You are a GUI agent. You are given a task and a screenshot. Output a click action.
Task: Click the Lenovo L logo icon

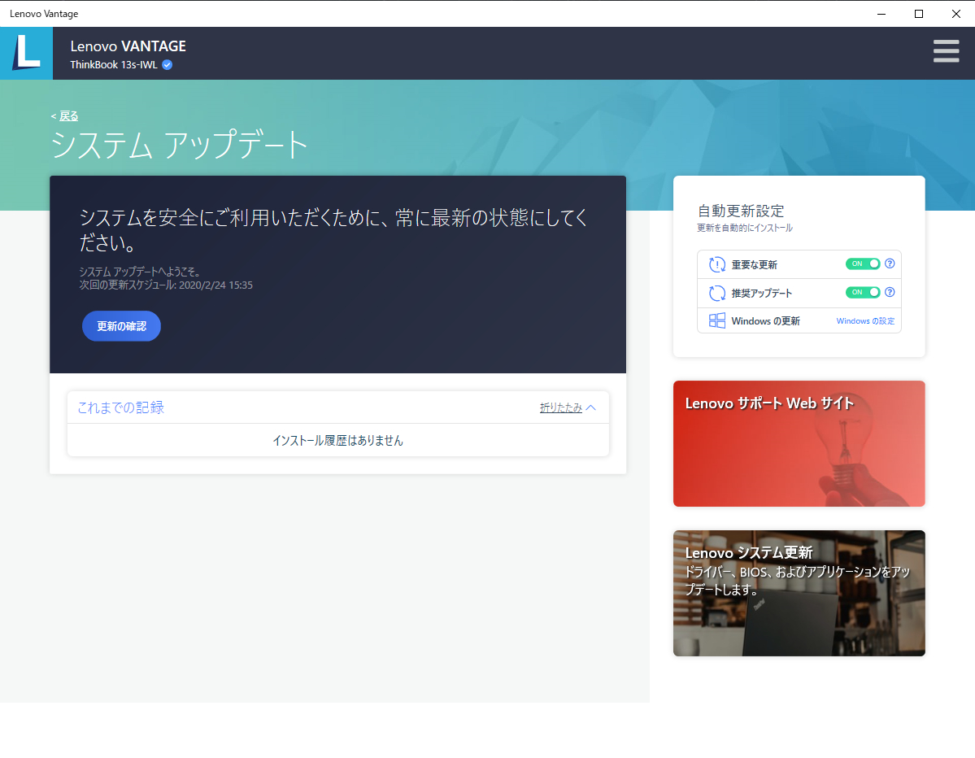coord(26,53)
